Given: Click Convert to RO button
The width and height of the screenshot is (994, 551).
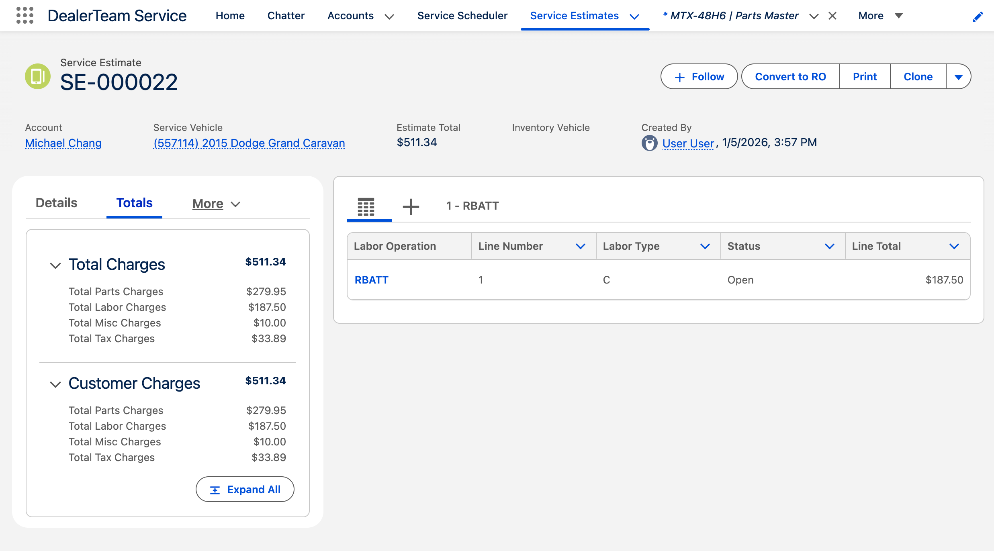Looking at the screenshot, I should coord(790,76).
